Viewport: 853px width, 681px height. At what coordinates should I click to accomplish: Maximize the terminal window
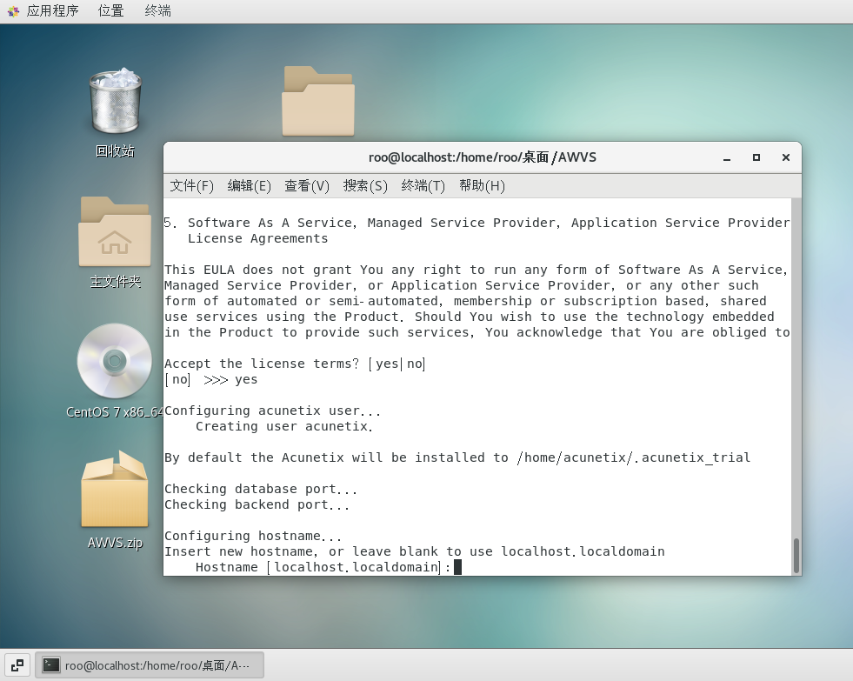point(756,157)
